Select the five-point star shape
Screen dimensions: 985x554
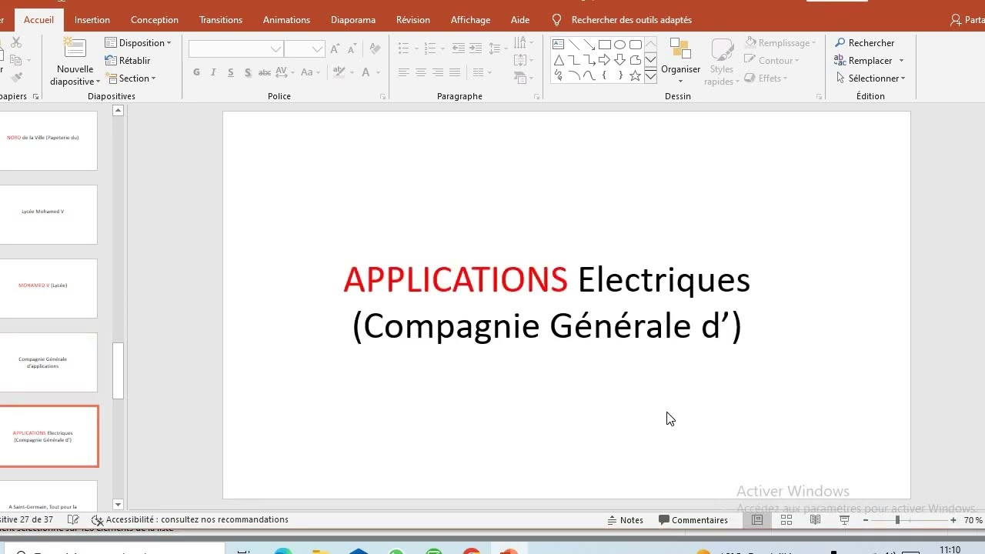[635, 75]
